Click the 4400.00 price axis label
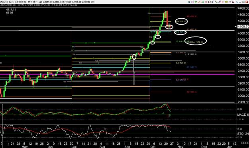Screen dimensions: 249x148 pos(243,8)
